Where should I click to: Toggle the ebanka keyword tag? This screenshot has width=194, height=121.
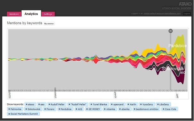[125, 109]
